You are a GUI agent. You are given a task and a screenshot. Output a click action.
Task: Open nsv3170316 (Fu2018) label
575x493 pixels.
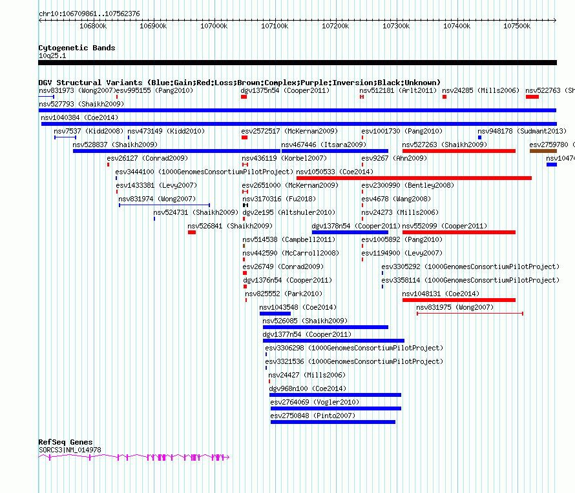279,199
